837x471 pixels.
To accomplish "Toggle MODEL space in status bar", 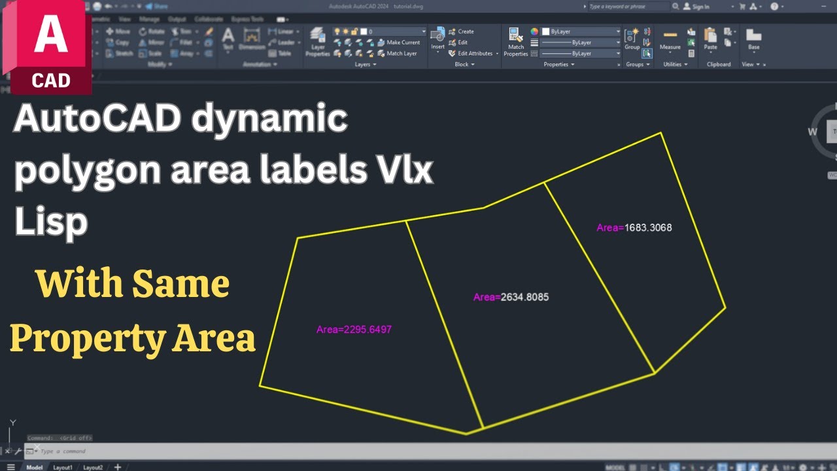I will (615, 467).
